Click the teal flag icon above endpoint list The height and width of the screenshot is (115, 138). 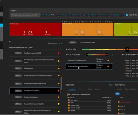pos(10,41)
